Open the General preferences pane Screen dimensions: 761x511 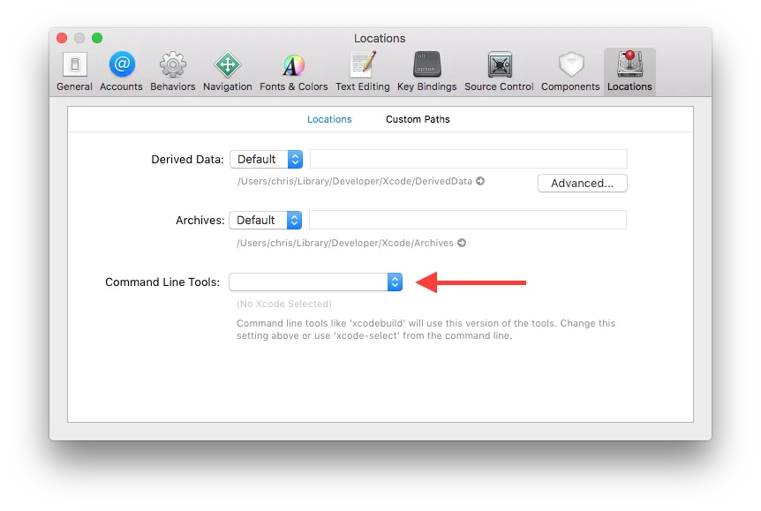pos(74,71)
